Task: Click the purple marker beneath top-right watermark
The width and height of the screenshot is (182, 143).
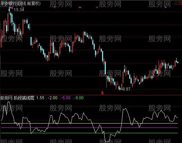Action: 166,7
